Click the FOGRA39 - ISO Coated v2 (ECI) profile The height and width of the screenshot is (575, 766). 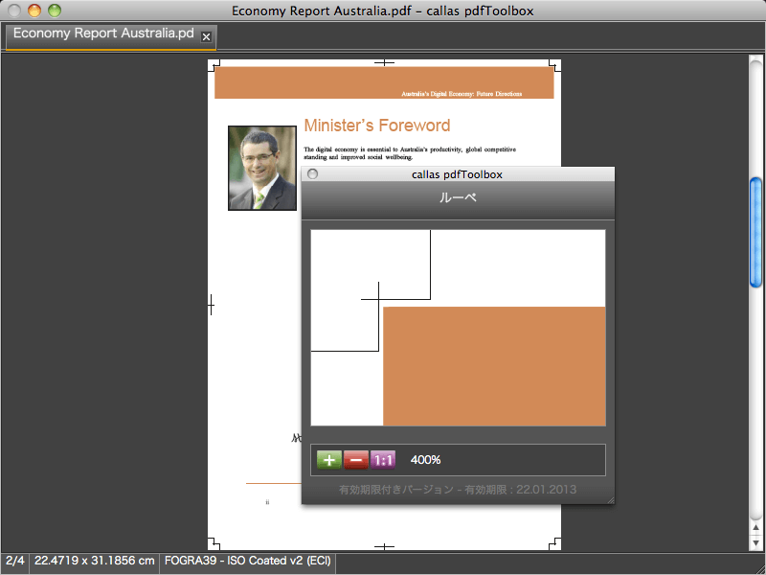248,561
